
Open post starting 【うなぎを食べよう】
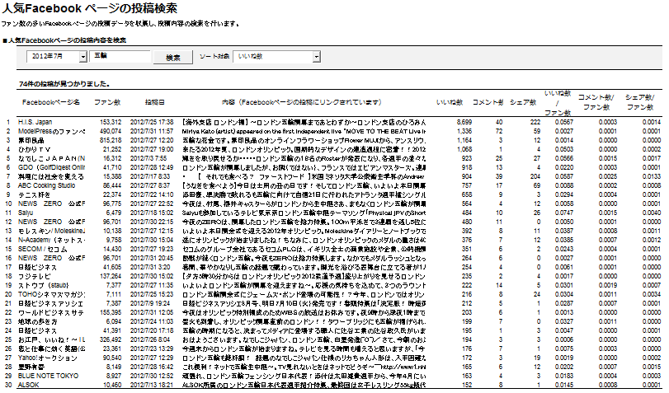(304, 185)
